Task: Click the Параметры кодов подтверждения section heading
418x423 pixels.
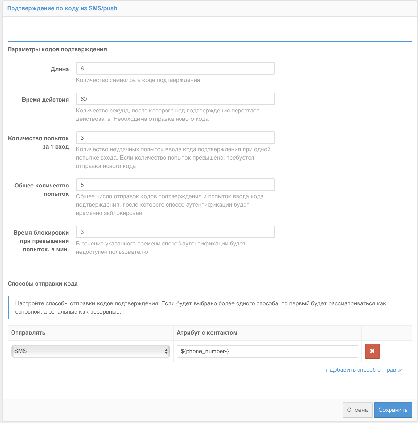Action: pos(57,49)
